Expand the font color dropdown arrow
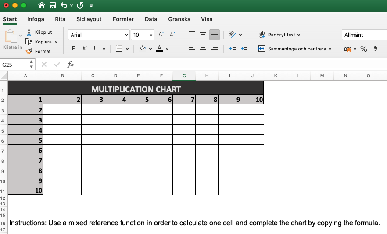 [x=167, y=49]
